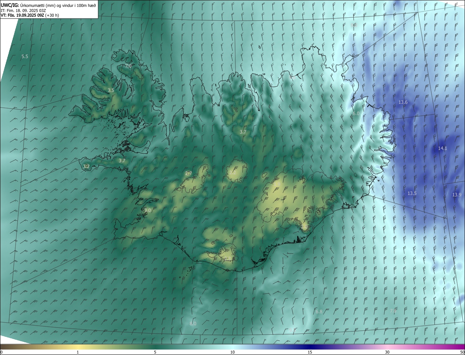
Task: Select the 3.7 value in north-central Iceland
Action: (243, 132)
